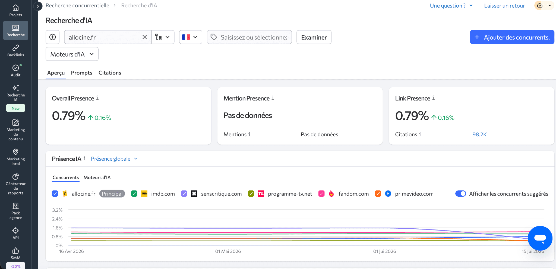The image size is (556, 269).
Task: Click the fandom.com flame favicon
Action: 331,194
